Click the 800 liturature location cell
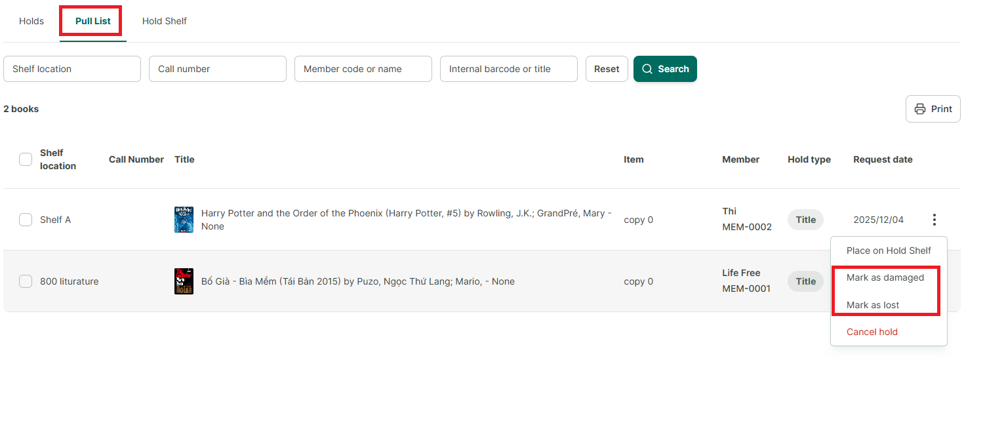985x421 pixels. coord(69,281)
